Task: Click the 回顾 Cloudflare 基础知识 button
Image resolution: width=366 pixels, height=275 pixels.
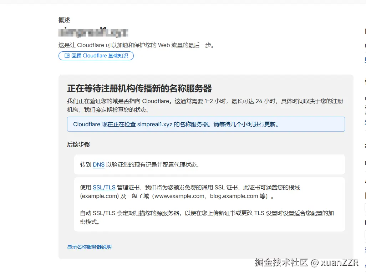Action: click(x=96, y=56)
